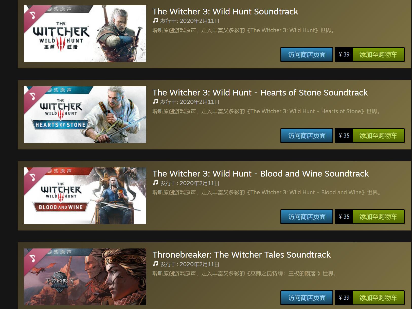The width and height of the screenshot is (412, 309).
Task: Click music note icon under Hearts of Stone title
Action: 155,102
